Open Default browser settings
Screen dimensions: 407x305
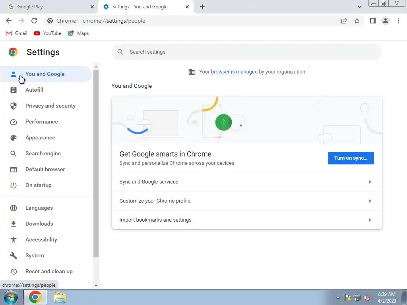pyautogui.click(x=46, y=169)
